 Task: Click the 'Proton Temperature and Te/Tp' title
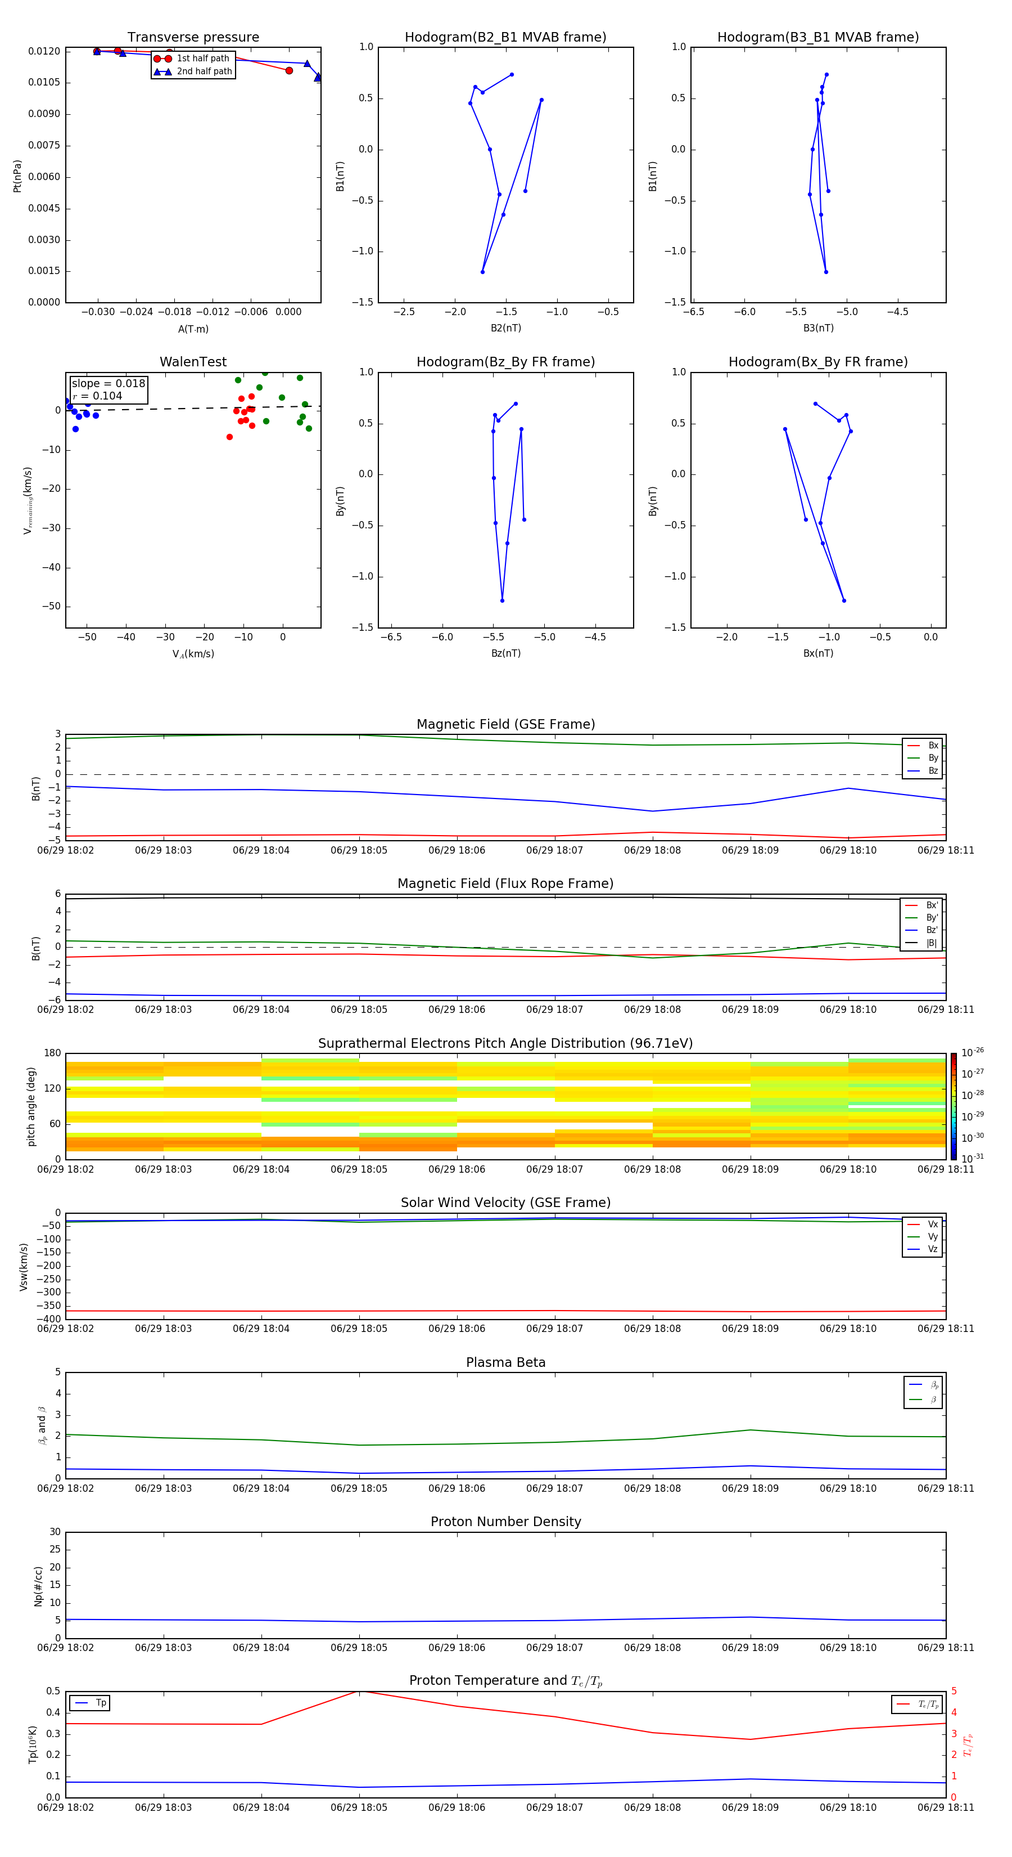(505, 1681)
